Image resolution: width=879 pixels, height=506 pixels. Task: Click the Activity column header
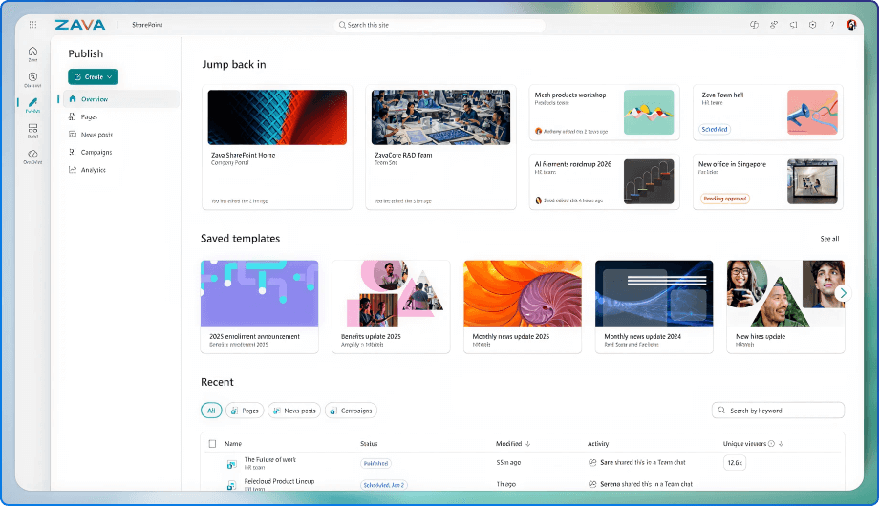tap(598, 443)
